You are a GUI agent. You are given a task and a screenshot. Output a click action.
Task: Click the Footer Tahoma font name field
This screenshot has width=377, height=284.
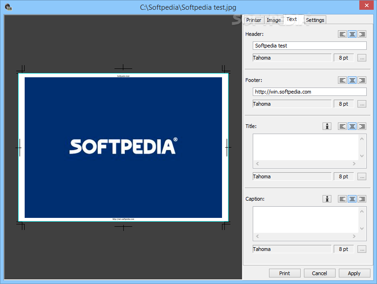(x=292, y=104)
